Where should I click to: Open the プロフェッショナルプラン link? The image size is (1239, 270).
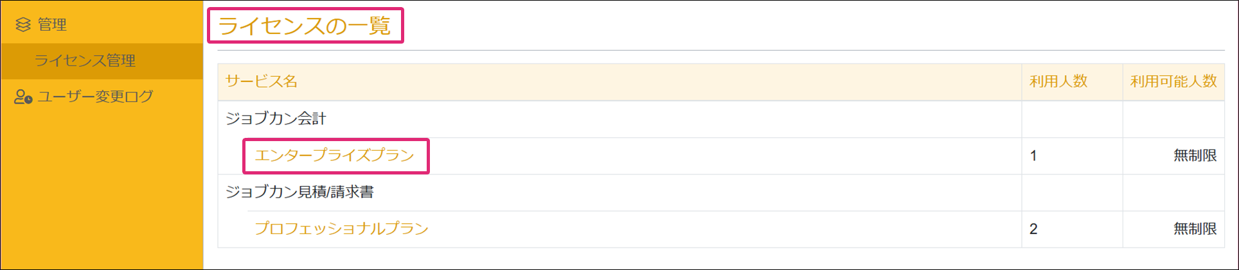pos(341,229)
